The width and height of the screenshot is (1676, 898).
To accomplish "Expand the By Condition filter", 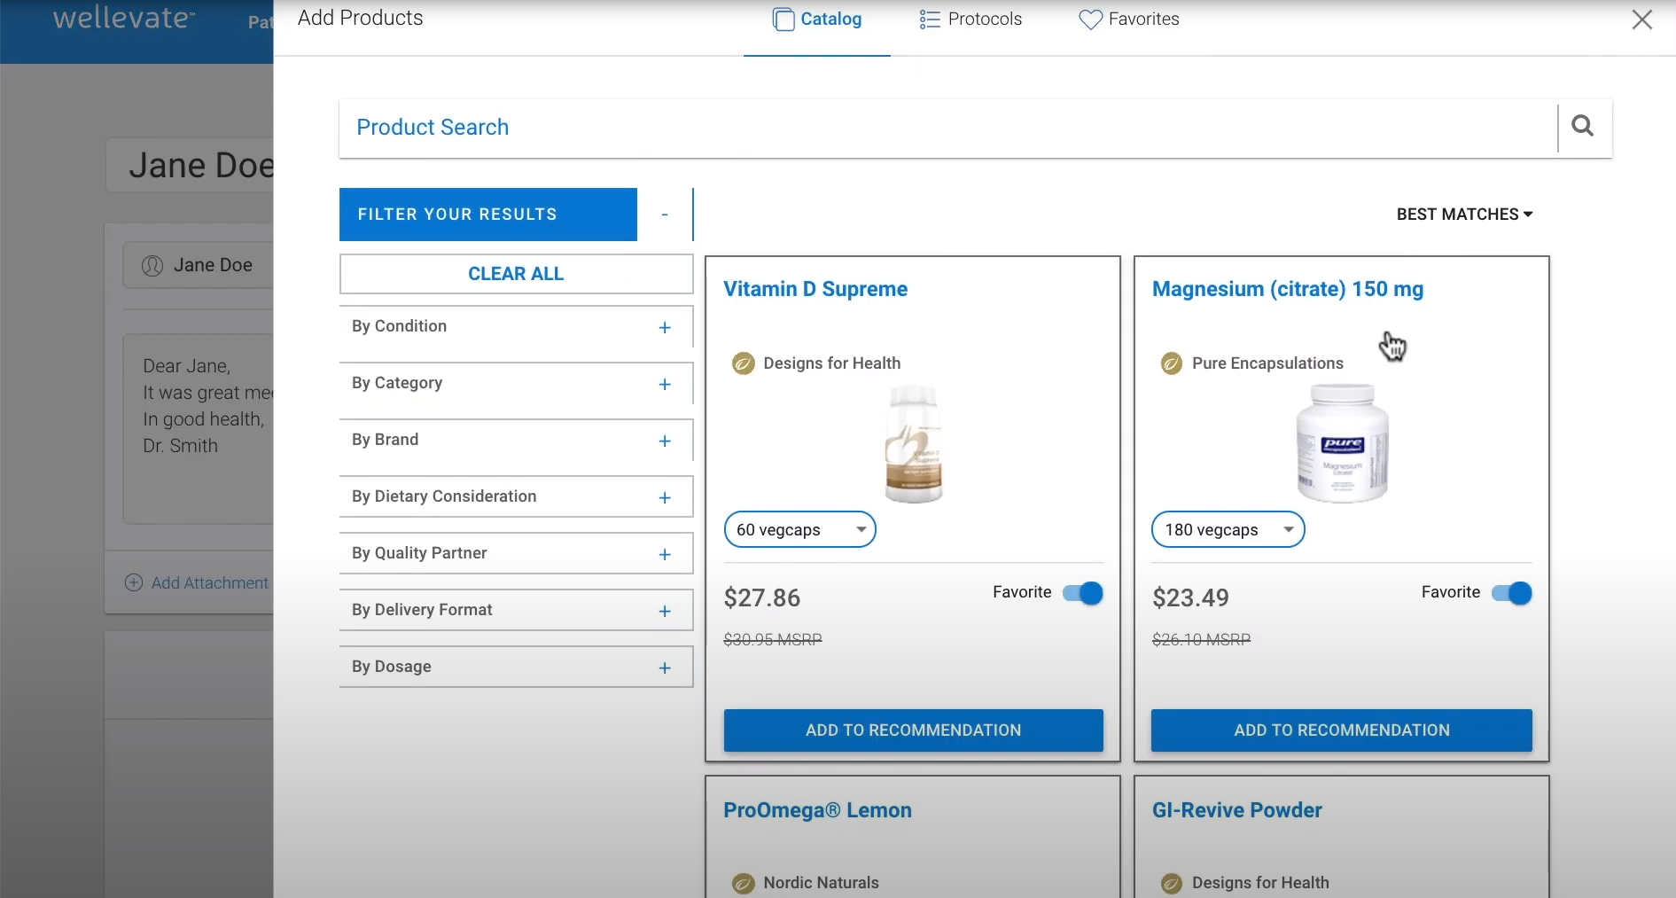I will (516, 327).
